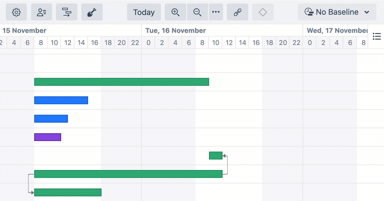
Task: Click the small green bar on Tuesday
Action: point(216,155)
